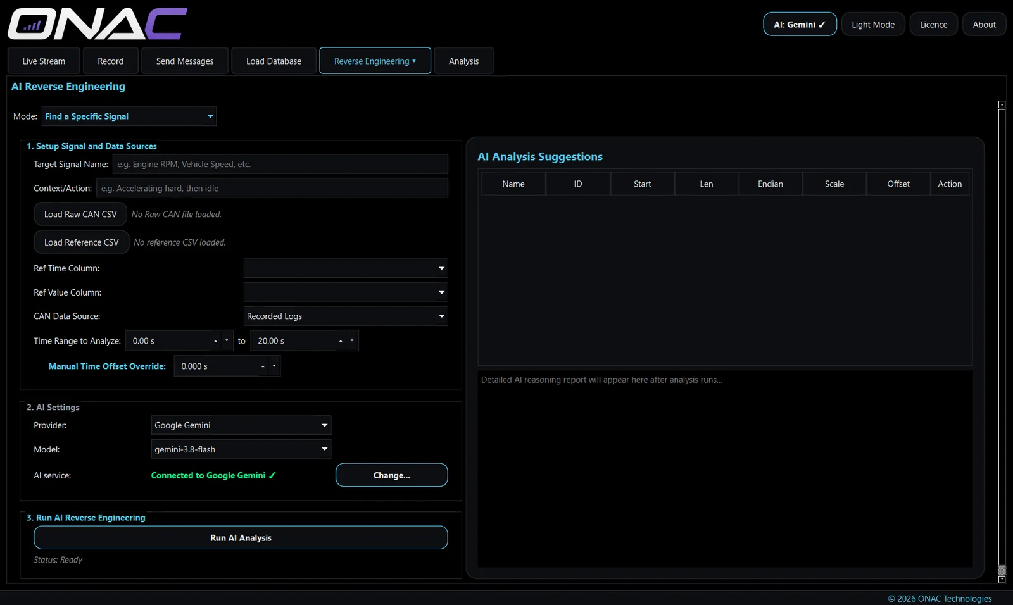Switch to the Live Stream tab
The image size is (1013, 605).
click(44, 61)
